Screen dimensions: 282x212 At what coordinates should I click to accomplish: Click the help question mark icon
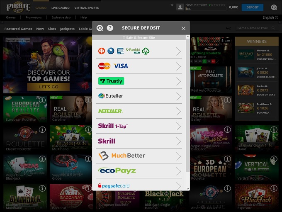click(x=110, y=28)
